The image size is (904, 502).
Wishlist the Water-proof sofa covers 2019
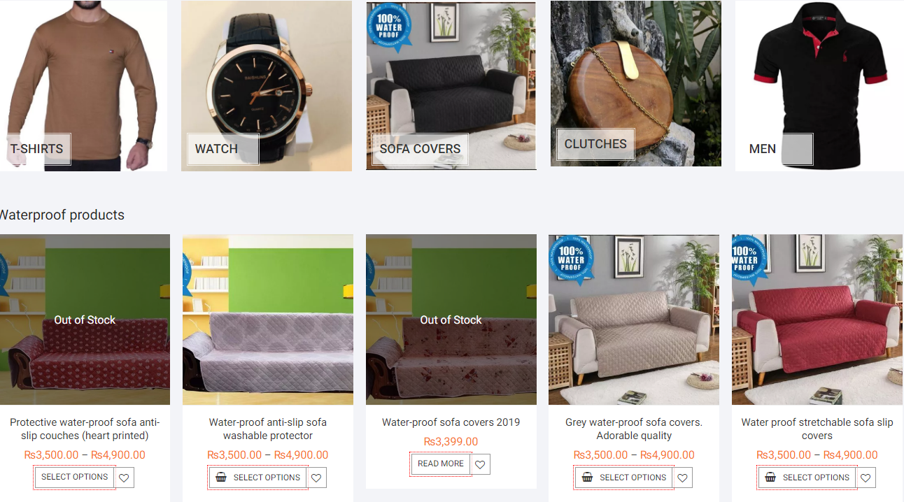click(480, 464)
